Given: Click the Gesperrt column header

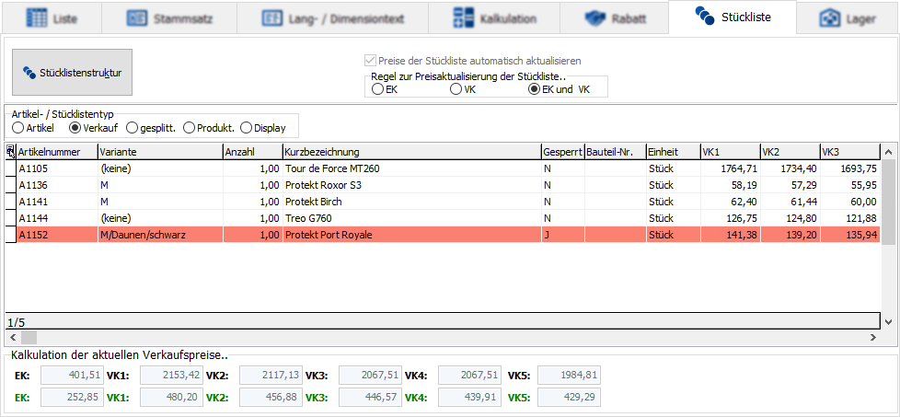Looking at the screenshot, I should coord(563,152).
